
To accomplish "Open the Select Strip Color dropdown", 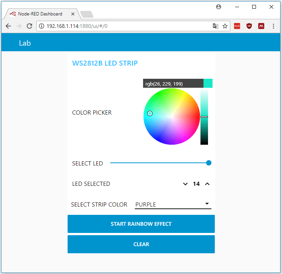I will (173, 204).
